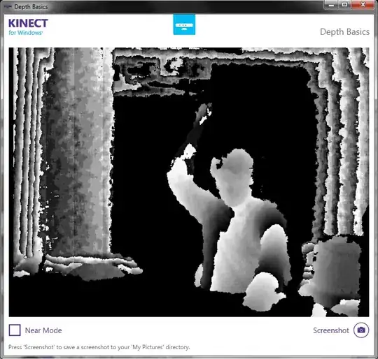Click the Depth Basics heading text

point(344,31)
